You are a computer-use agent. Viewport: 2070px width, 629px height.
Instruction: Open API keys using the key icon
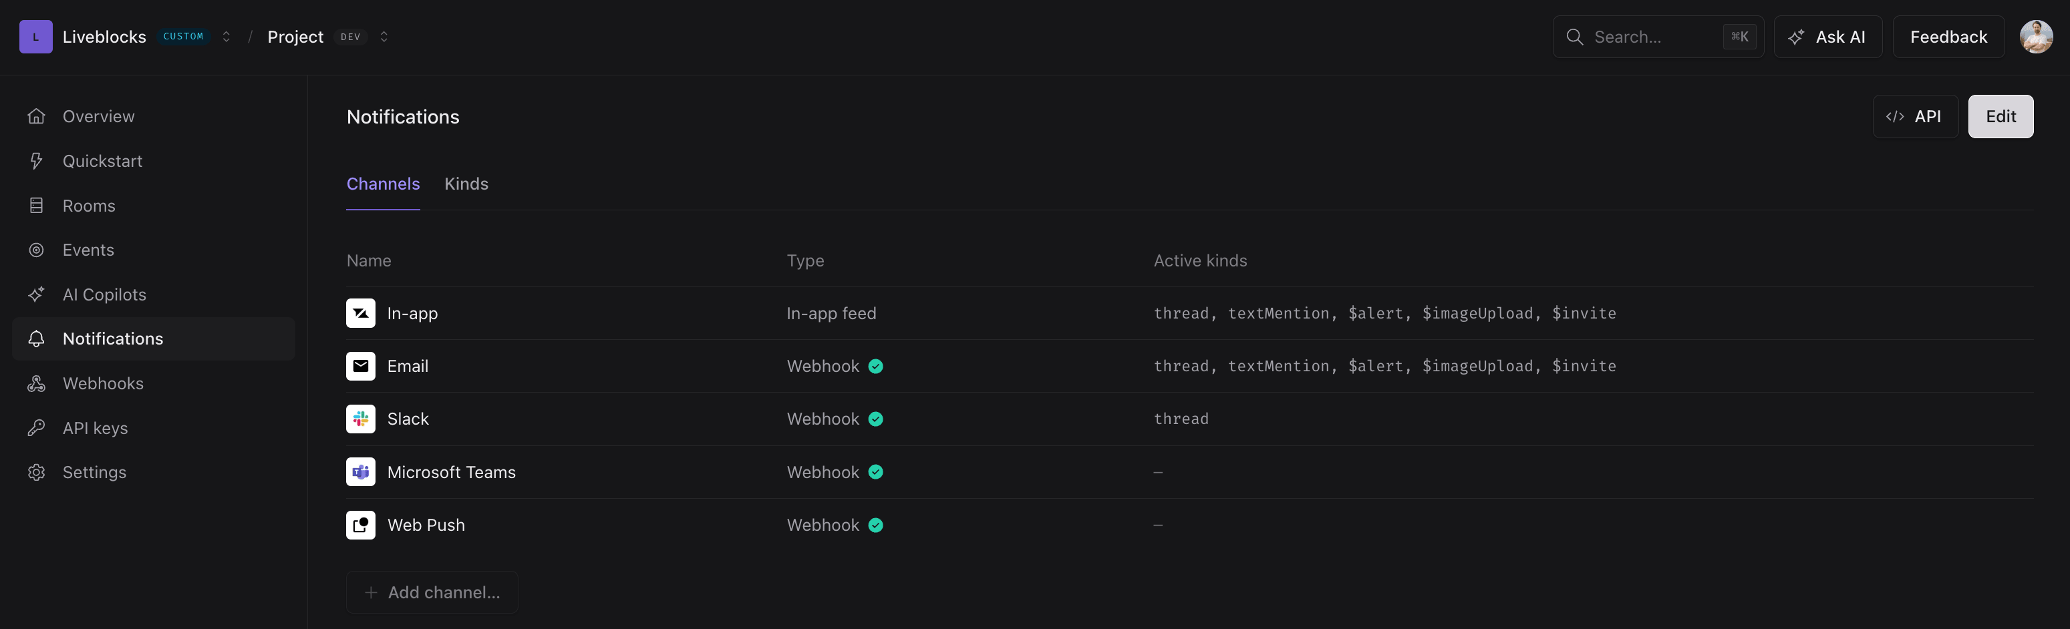pyautogui.click(x=36, y=427)
